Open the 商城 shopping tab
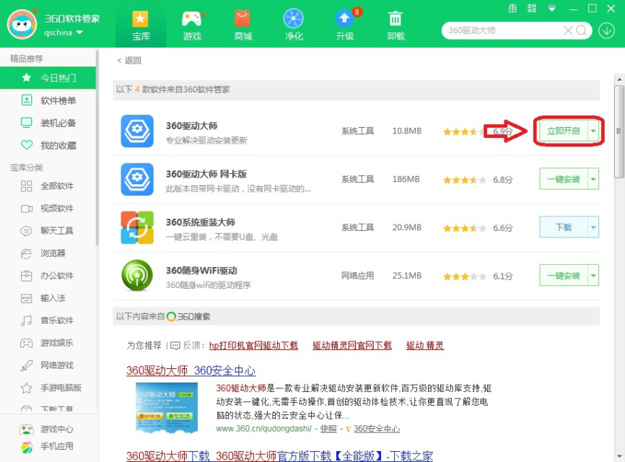The width and height of the screenshot is (625, 462). tap(242, 25)
